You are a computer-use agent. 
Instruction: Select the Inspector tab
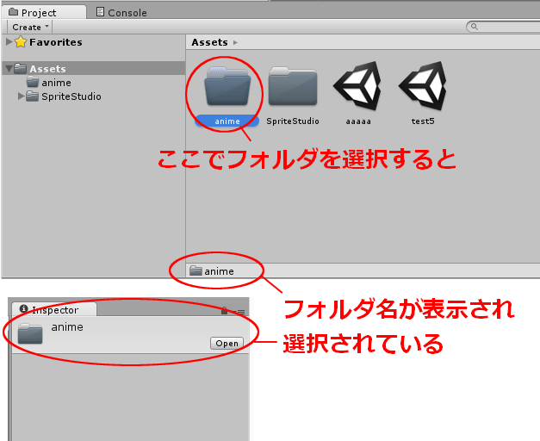pyautogui.click(x=54, y=309)
